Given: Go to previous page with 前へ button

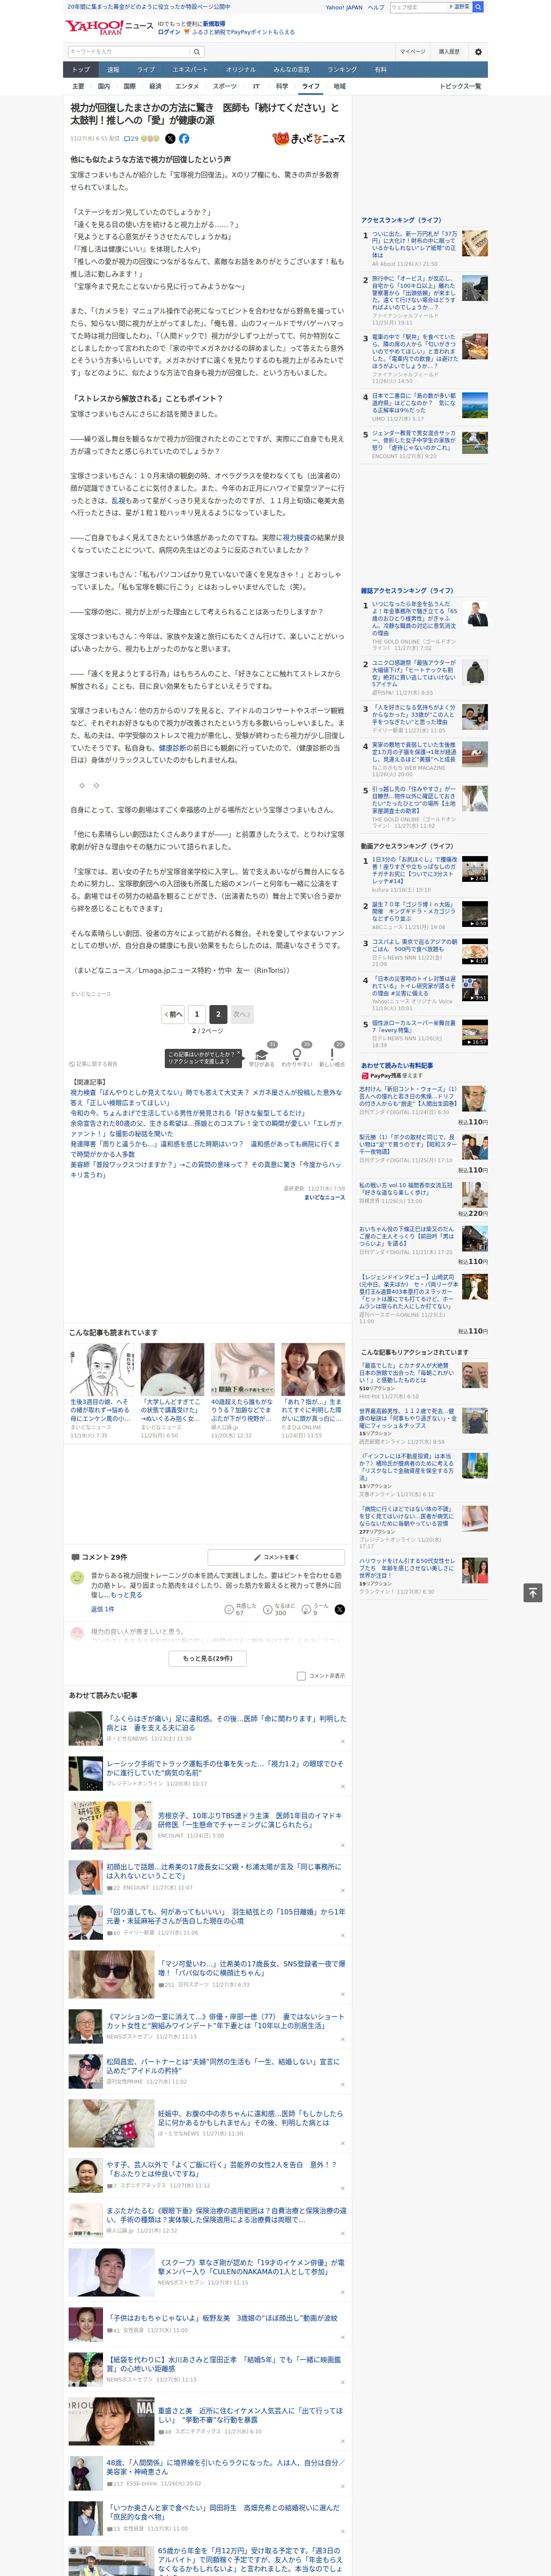Looking at the screenshot, I should point(173,1014).
